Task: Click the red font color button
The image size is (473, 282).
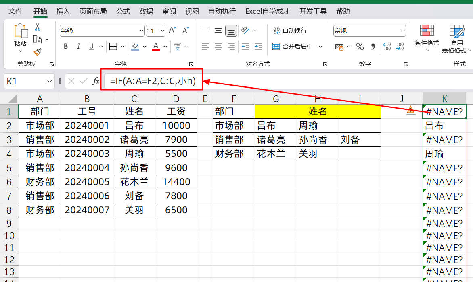Action: tap(156, 47)
